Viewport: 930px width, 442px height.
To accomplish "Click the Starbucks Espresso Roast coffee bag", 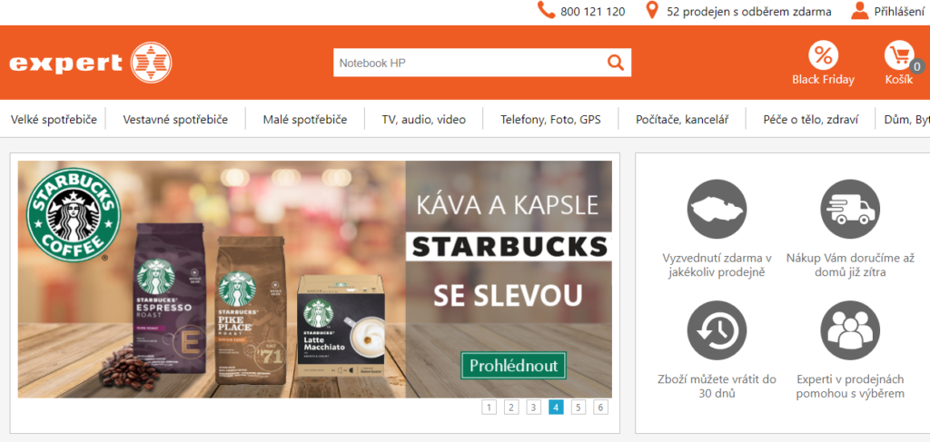I will point(171,300).
